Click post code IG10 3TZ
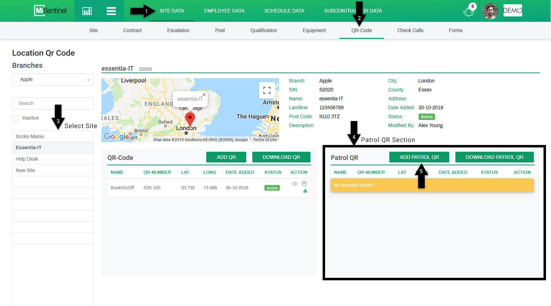The image size is (551, 306). click(329, 117)
